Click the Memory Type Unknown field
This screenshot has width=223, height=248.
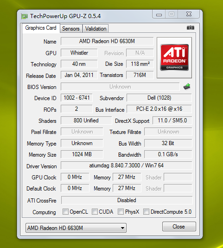point(82,143)
